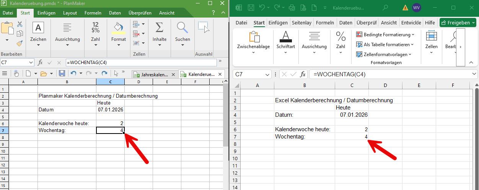This screenshot has height=190, width=479.
Task: Click the Excel quick print icon in title bar
Action: [x=292, y=8]
